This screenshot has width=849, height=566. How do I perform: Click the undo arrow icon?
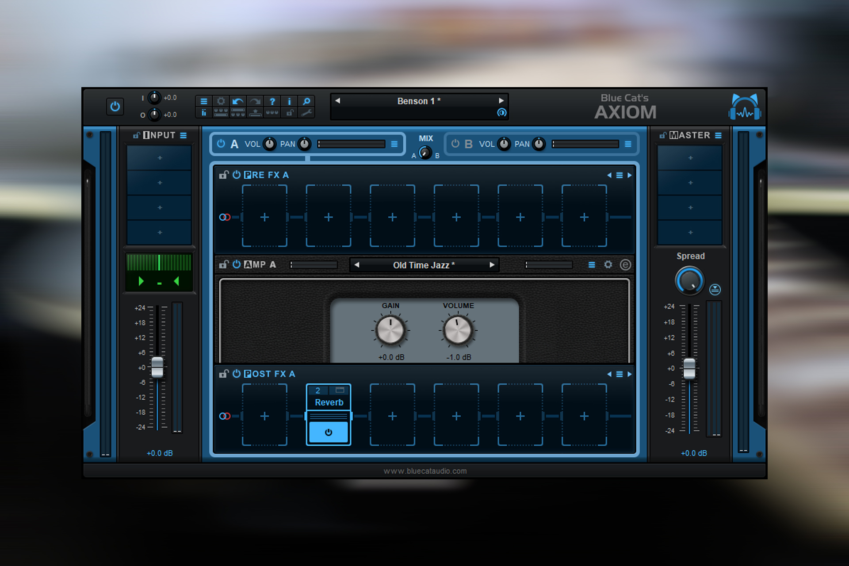[x=238, y=101]
